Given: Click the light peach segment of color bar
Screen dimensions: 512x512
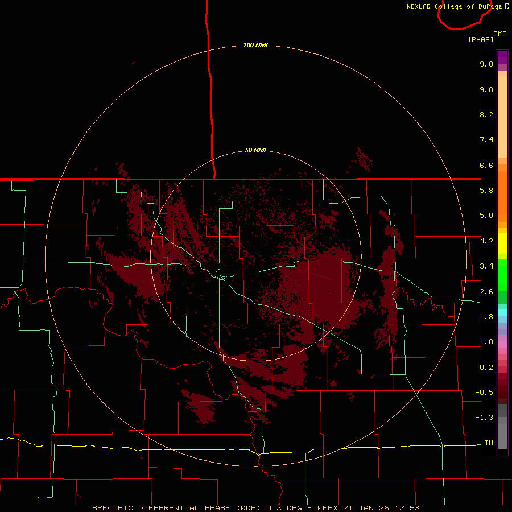Looking at the screenshot, I should click(x=502, y=118).
